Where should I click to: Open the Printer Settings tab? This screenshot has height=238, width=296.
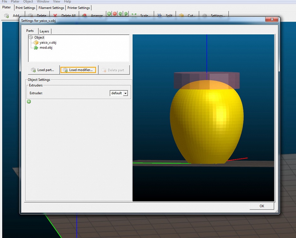coord(78,8)
